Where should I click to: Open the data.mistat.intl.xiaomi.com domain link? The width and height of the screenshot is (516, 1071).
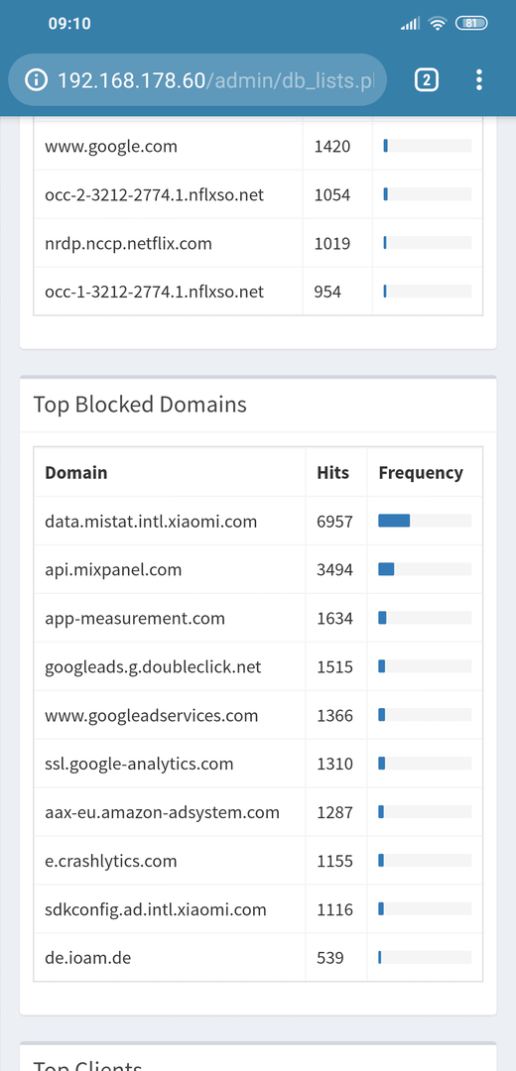151,522
